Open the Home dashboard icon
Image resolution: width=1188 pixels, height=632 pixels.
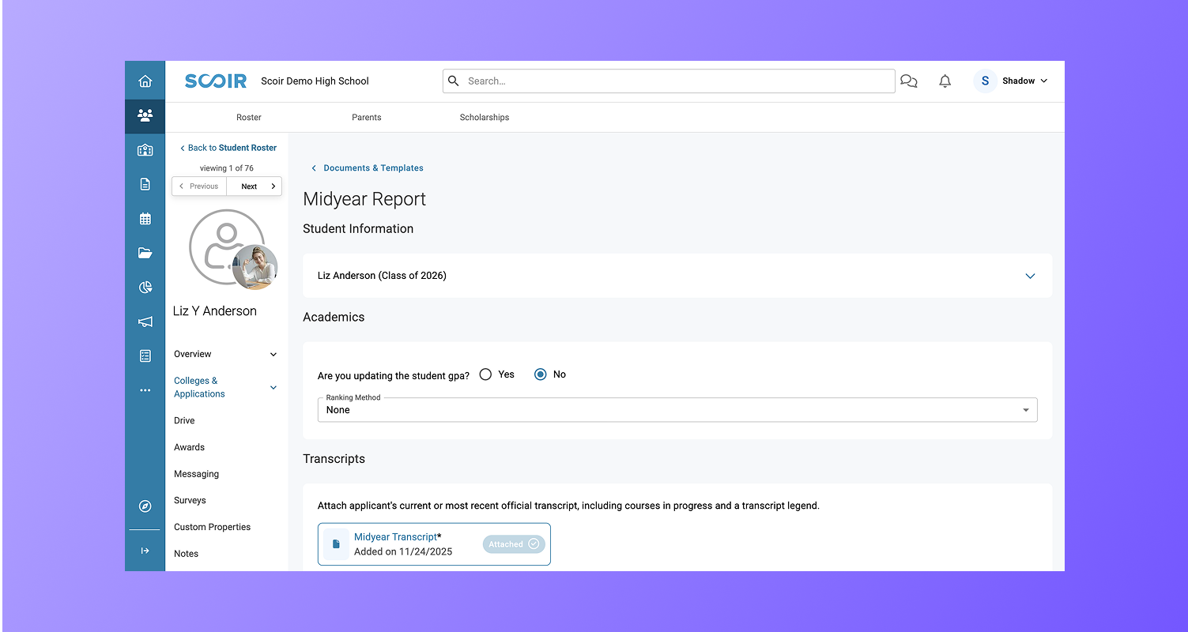tap(145, 80)
